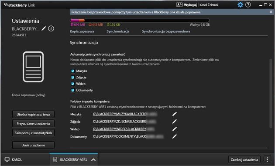The height and width of the screenshot is (166, 275).
Task: Click the device storage usage bar
Action: (x=140, y=20)
